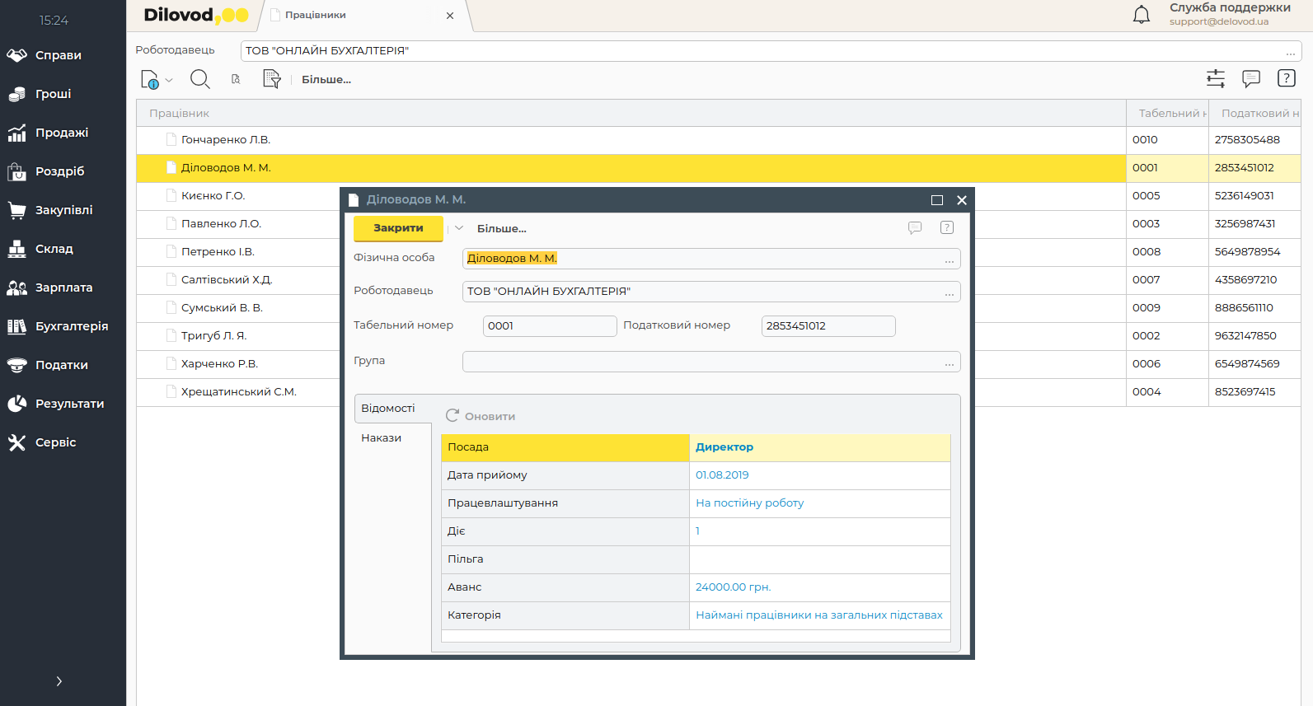
Task: Click the Табельний номер input field
Action: pos(549,326)
